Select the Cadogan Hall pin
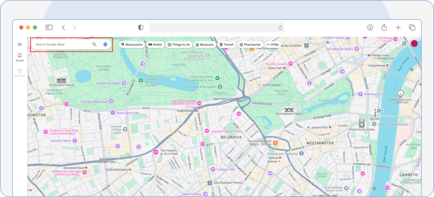Image resolution: width=434 pixels, height=197 pixels. [x=213, y=169]
